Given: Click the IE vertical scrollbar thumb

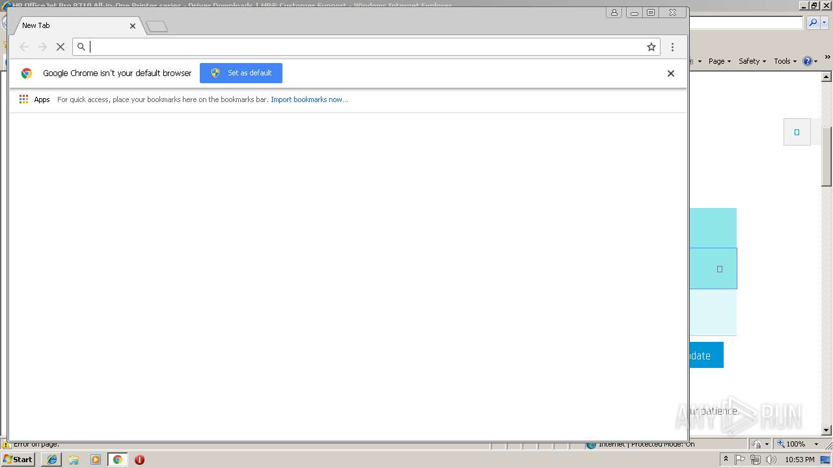Looking at the screenshot, I should (826, 156).
